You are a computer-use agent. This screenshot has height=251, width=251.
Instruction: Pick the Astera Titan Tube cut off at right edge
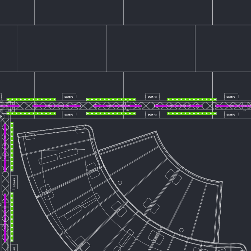point(233,106)
